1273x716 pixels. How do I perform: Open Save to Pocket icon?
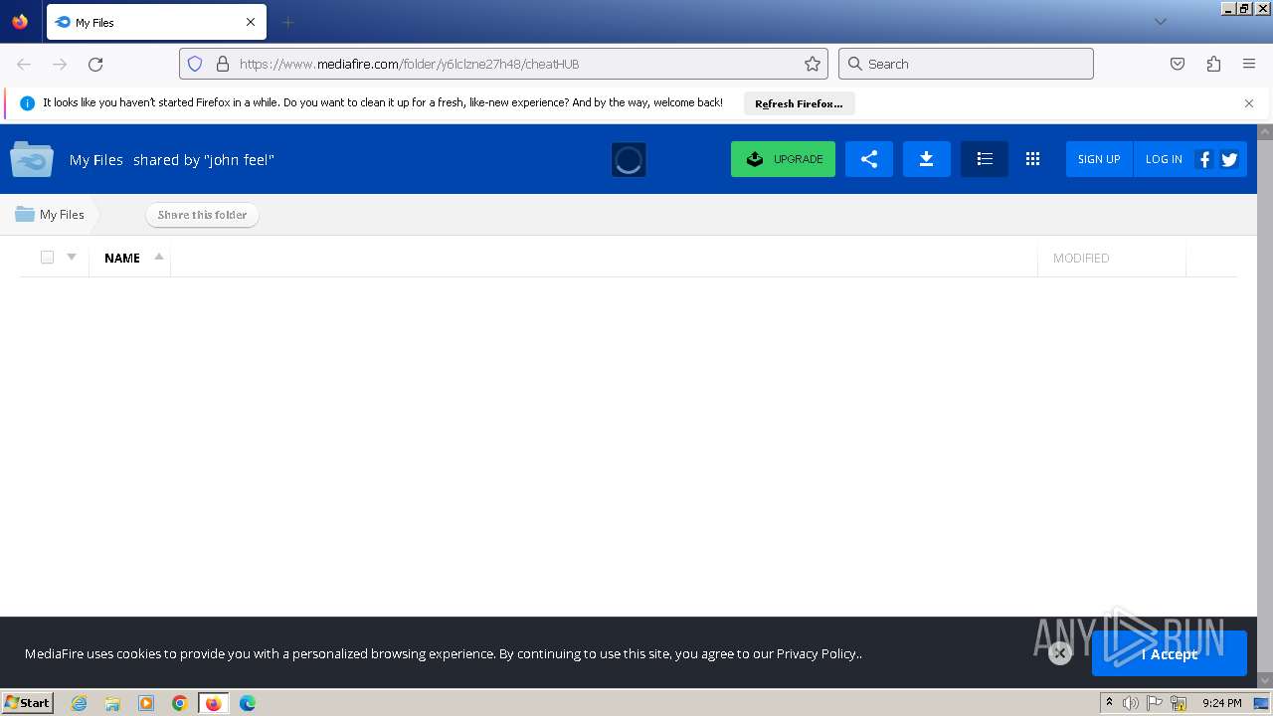click(x=1178, y=64)
